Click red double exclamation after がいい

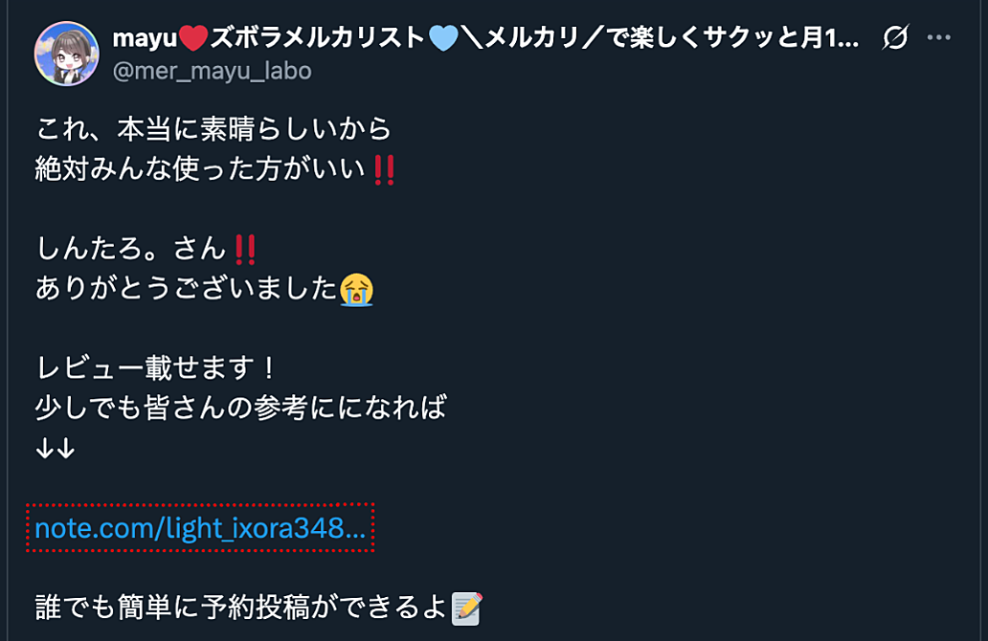(384, 170)
